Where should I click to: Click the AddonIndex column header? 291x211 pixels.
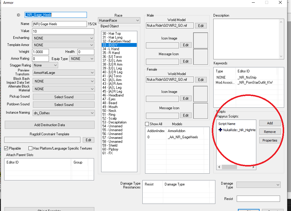click(156, 131)
